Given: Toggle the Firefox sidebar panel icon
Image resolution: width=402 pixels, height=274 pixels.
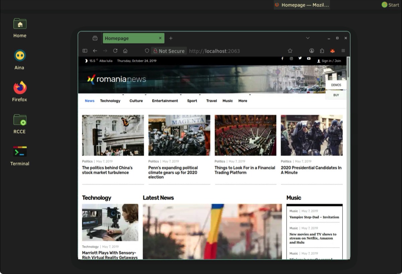Looking at the screenshot, I should (x=85, y=51).
